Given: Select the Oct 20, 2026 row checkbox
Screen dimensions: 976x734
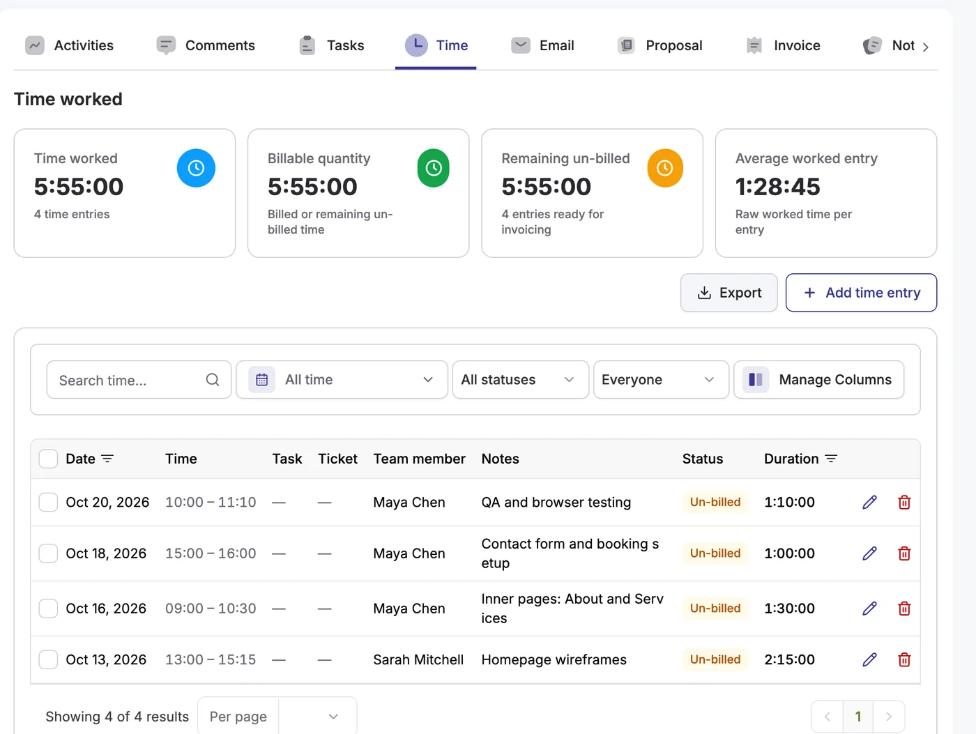Looking at the screenshot, I should pos(48,502).
